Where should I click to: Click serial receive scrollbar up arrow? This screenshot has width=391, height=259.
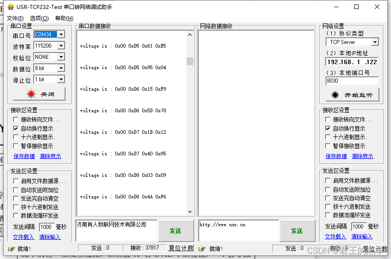pos(190,35)
